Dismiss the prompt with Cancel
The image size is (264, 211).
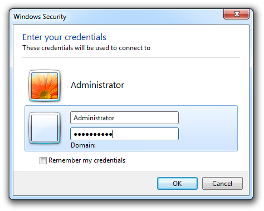point(222,184)
